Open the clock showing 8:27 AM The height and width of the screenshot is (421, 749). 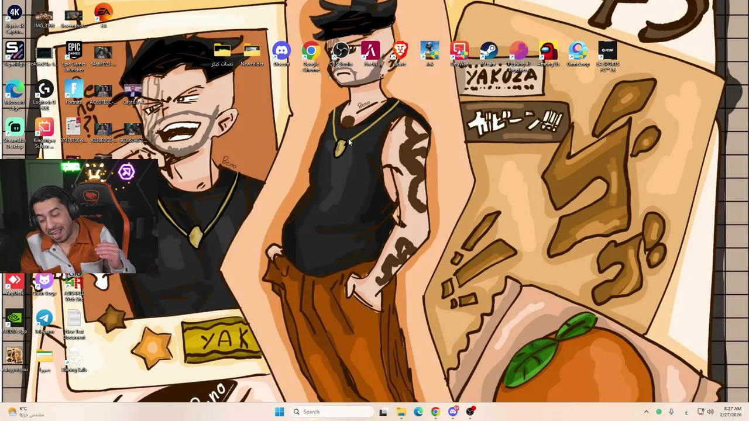(732, 412)
